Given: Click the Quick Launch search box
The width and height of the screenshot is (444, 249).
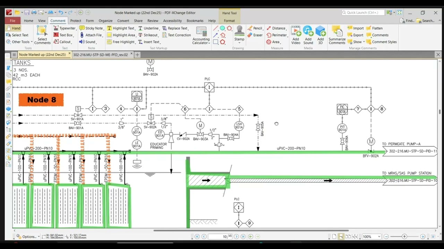Looking at the screenshot, I should [x=363, y=12].
